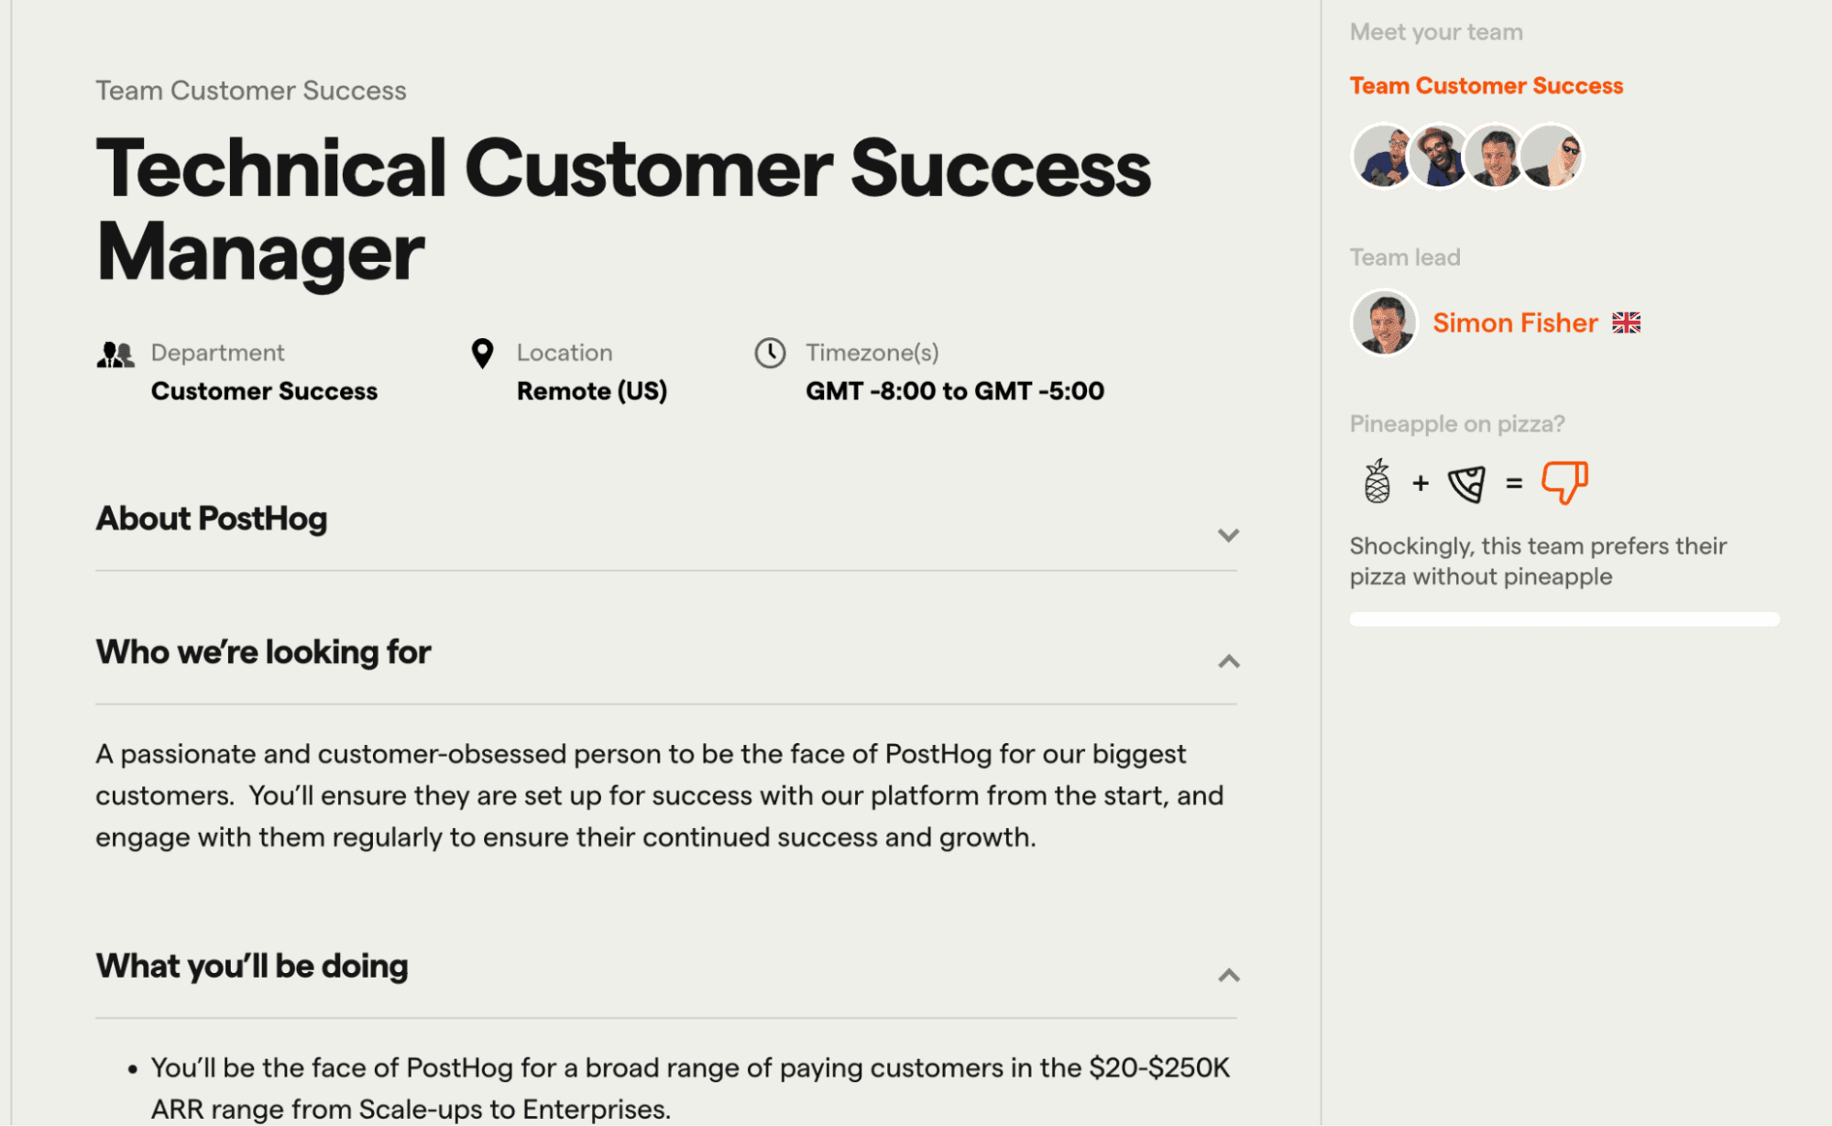Screen dimensions: 1832x1126
Task: Click the UK flag next to Simon Fisher
Action: point(1627,322)
